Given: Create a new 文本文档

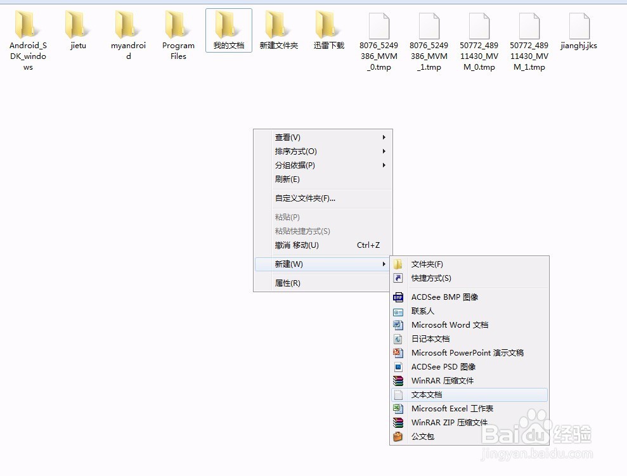Looking at the screenshot, I should pos(469,395).
